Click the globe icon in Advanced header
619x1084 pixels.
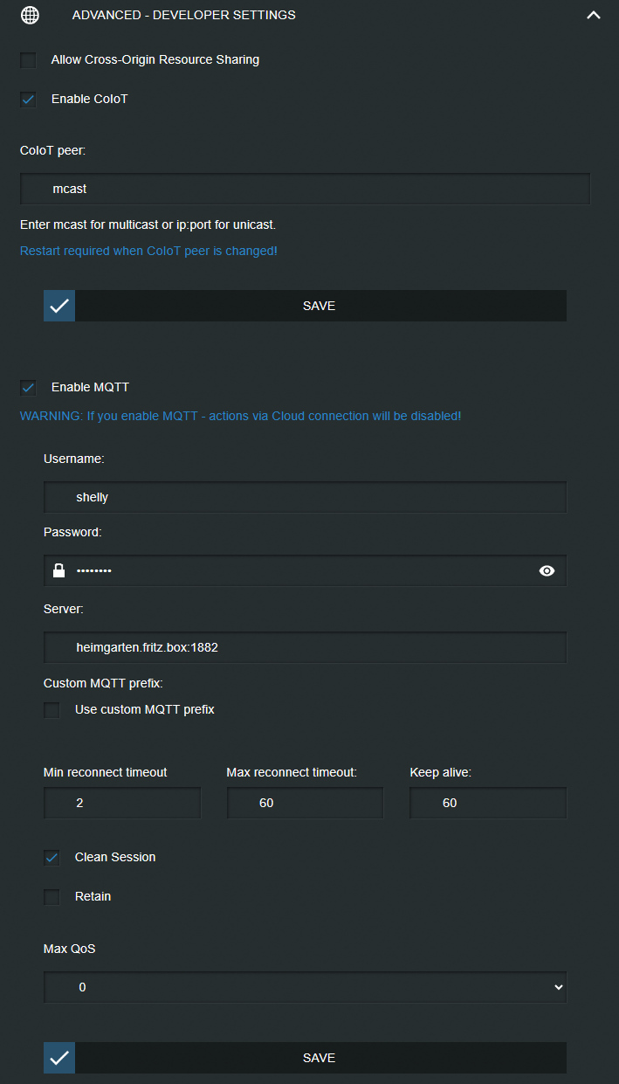[x=30, y=15]
